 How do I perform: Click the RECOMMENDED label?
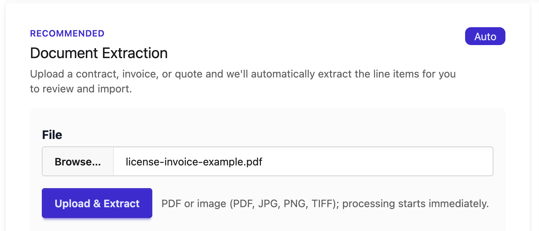(67, 33)
